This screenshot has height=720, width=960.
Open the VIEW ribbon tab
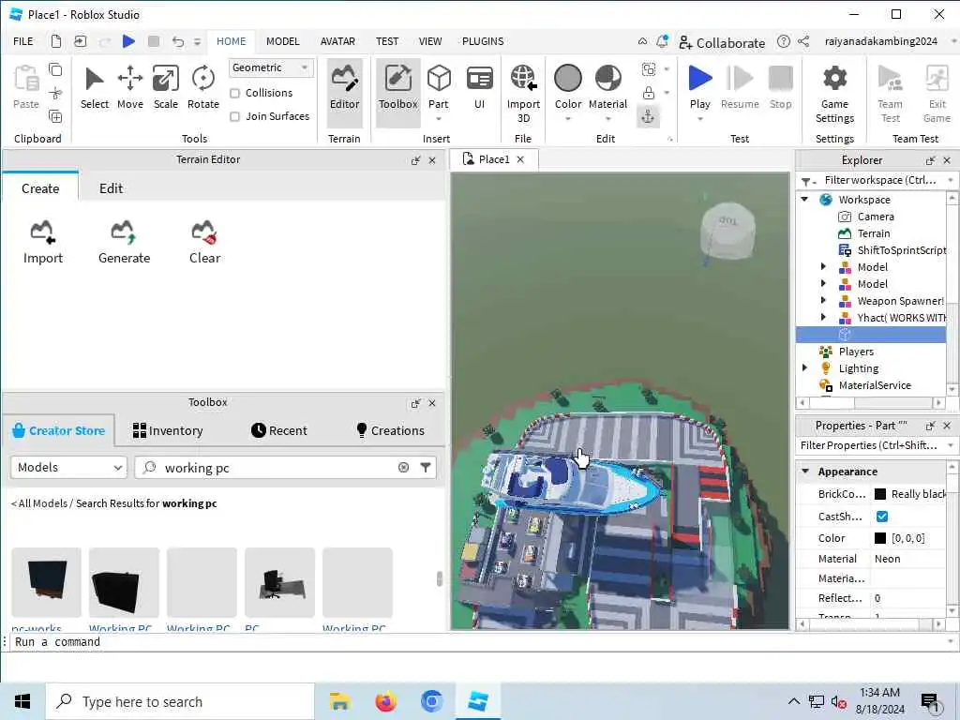pyautogui.click(x=429, y=41)
